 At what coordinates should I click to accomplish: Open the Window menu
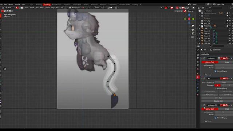17,4
